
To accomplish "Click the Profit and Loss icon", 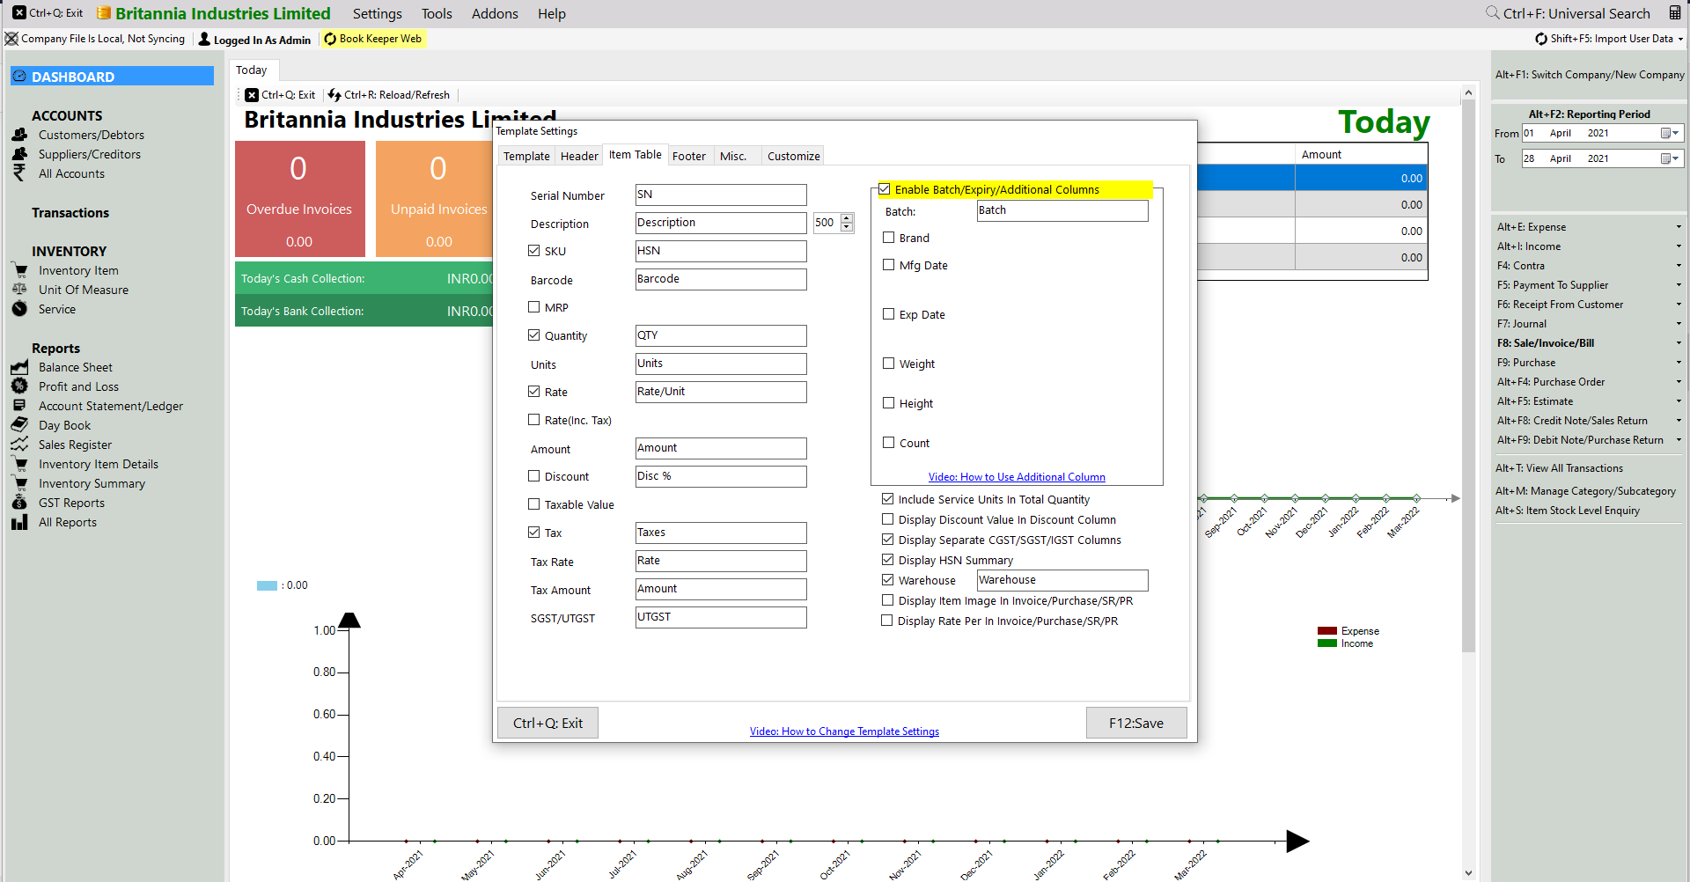I will (x=19, y=386).
